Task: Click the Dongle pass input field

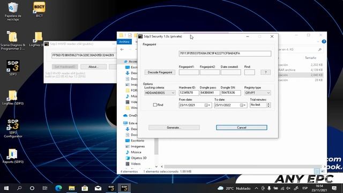Action: tap(210, 93)
